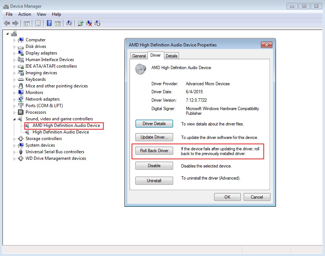Click the Advanced Micro Devices provider text

208,84
